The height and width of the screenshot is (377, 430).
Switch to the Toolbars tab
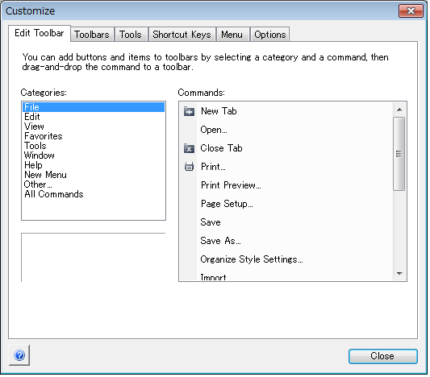[x=92, y=35]
